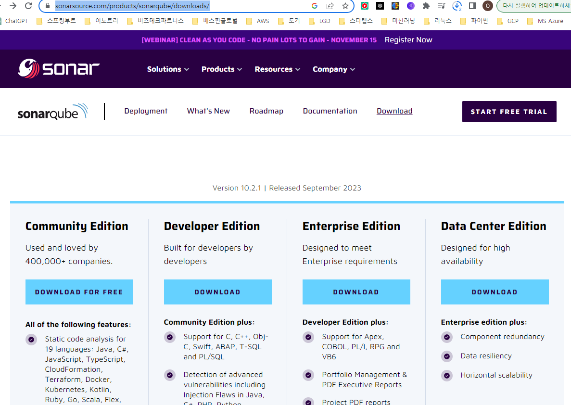Viewport: 571px width, 405px height.
Task: Click checkmark beside Component redundancy
Action: (447, 337)
